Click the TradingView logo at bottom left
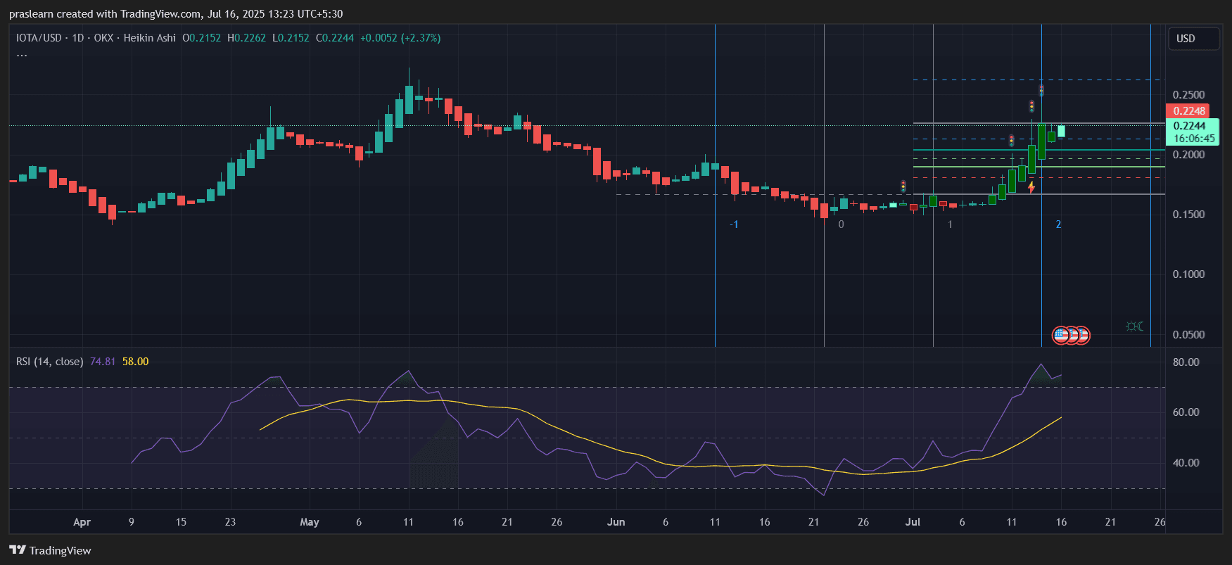 pyautogui.click(x=50, y=550)
